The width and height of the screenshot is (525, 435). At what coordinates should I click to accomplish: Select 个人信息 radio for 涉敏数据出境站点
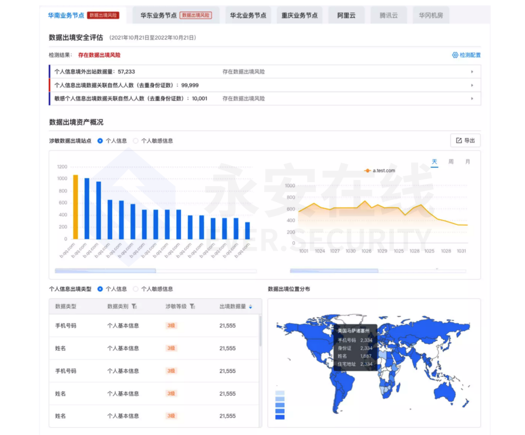(100, 141)
